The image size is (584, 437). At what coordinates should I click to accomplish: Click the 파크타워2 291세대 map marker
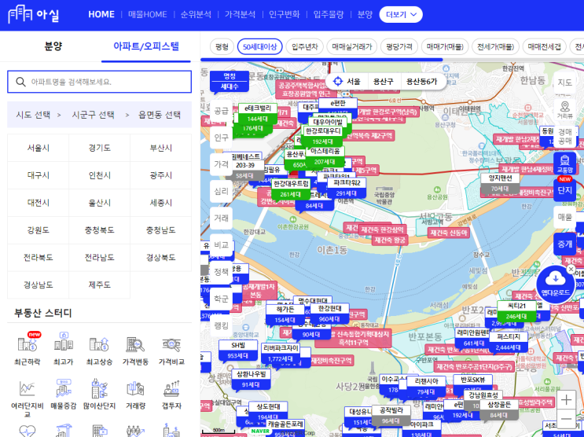[347, 188]
